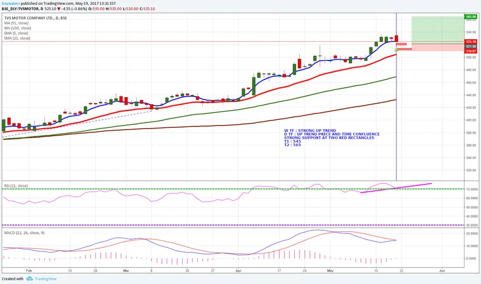Select the EMA (5, close) indicator label

pos(17,33)
